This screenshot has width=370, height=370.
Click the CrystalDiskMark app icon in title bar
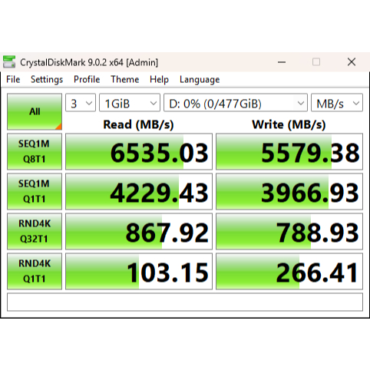point(9,62)
